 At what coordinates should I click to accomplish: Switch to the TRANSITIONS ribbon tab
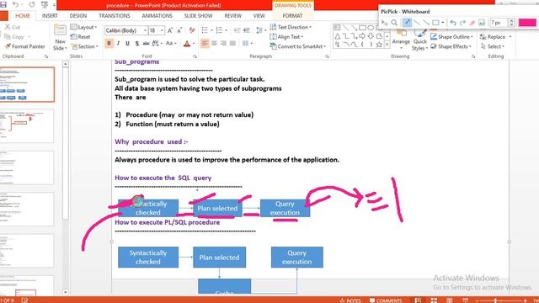pyautogui.click(x=115, y=16)
